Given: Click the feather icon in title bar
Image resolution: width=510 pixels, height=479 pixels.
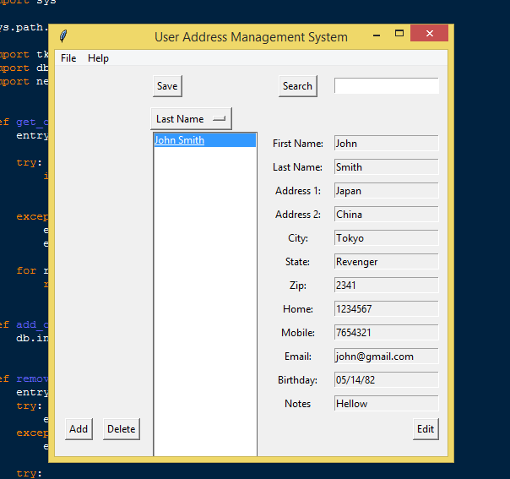Looking at the screenshot, I should [x=64, y=36].
